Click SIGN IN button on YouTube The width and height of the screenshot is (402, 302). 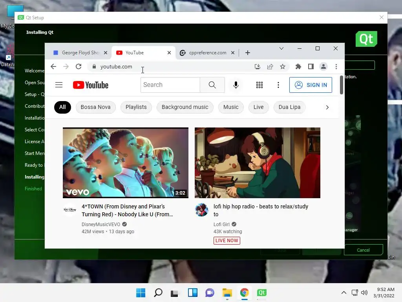click(311, 85)
